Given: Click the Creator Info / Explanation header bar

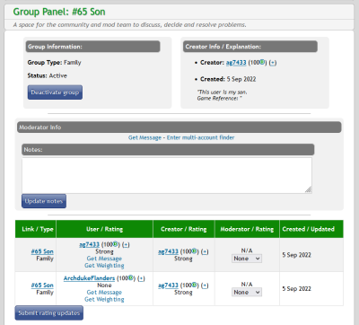Looking at the screenshot, I should pos(250,47).
